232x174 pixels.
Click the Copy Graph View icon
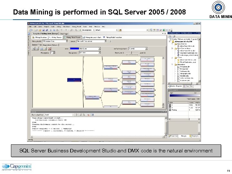tap(42, 49)
